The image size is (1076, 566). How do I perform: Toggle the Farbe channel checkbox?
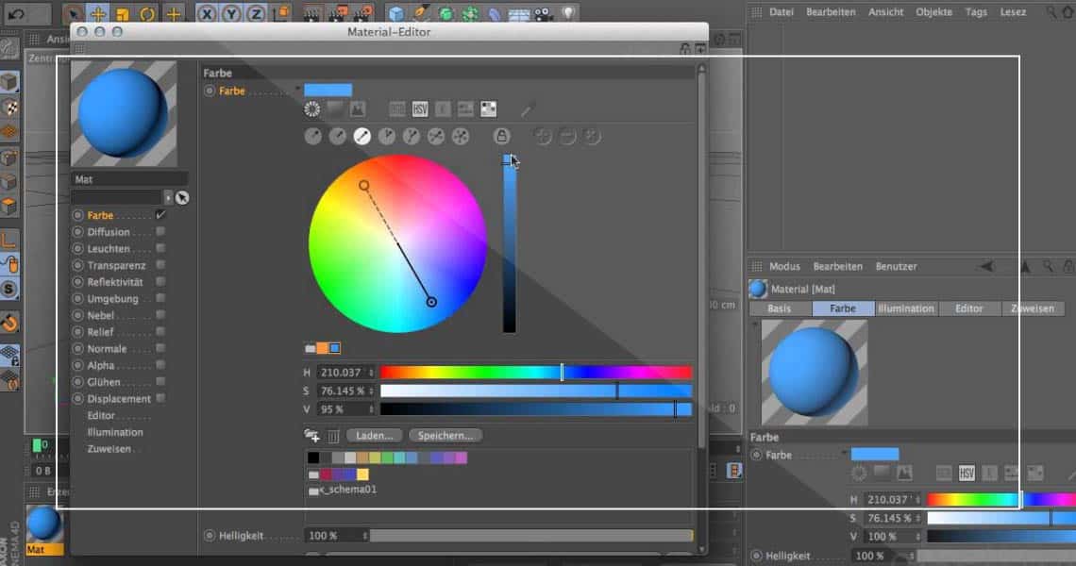tap(160, 215)
